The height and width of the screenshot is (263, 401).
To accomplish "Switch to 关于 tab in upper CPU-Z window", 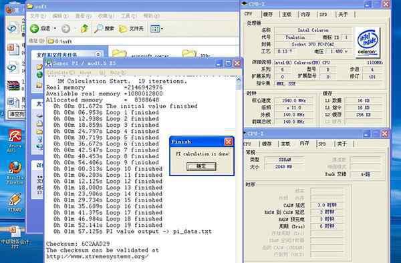I will click(x=343, y=15).
